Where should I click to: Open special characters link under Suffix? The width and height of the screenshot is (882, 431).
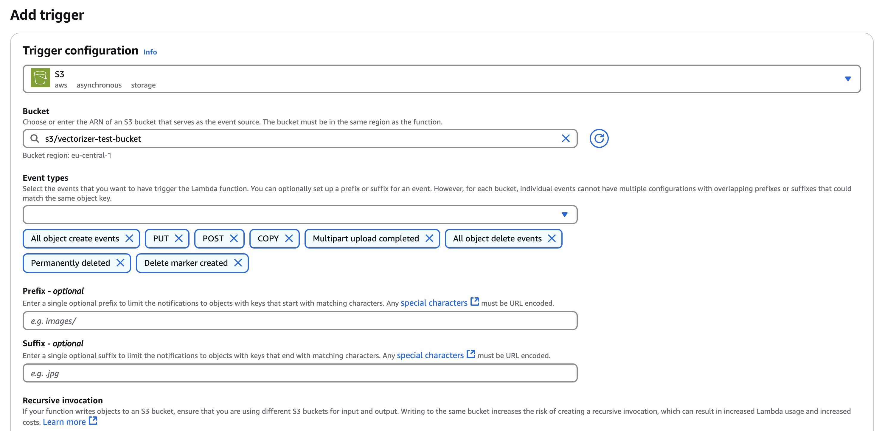(x=430, y=355)
